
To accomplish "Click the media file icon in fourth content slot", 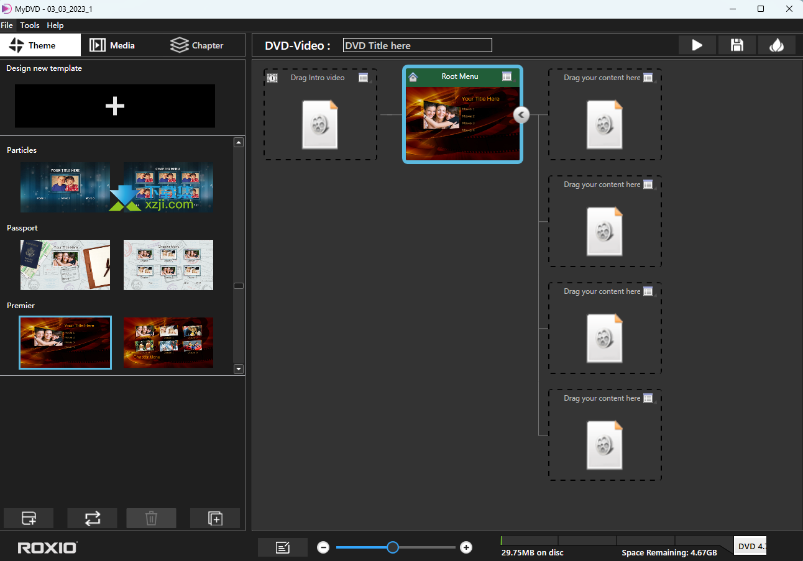I will [x=605, y=445].
